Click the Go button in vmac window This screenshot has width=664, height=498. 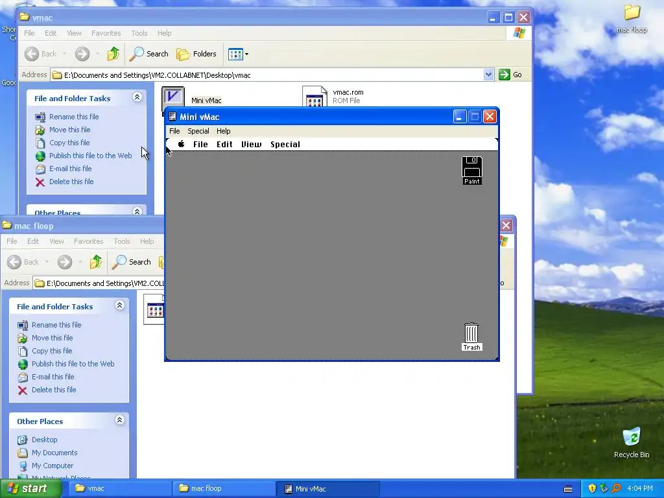pos(510,75)
